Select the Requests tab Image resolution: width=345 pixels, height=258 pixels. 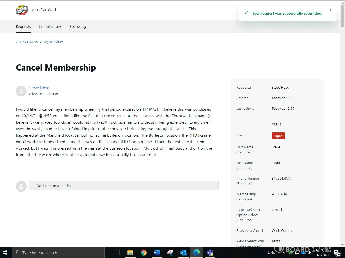(x=23, y=26)
